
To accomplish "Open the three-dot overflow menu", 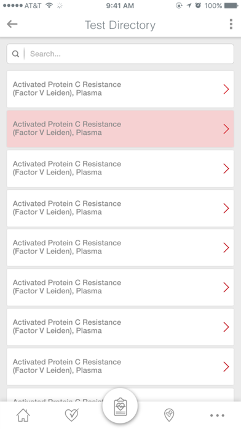I will pyautogui.click(x=231, y=24).
